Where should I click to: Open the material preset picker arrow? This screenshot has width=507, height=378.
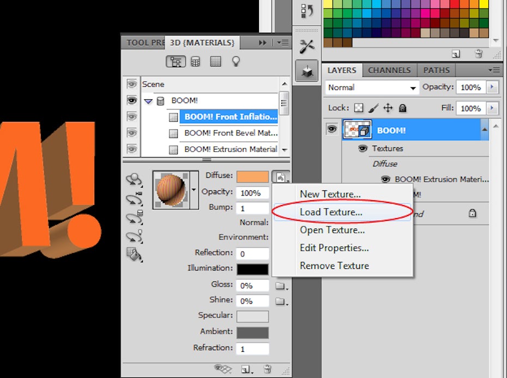tap(194, 190)
